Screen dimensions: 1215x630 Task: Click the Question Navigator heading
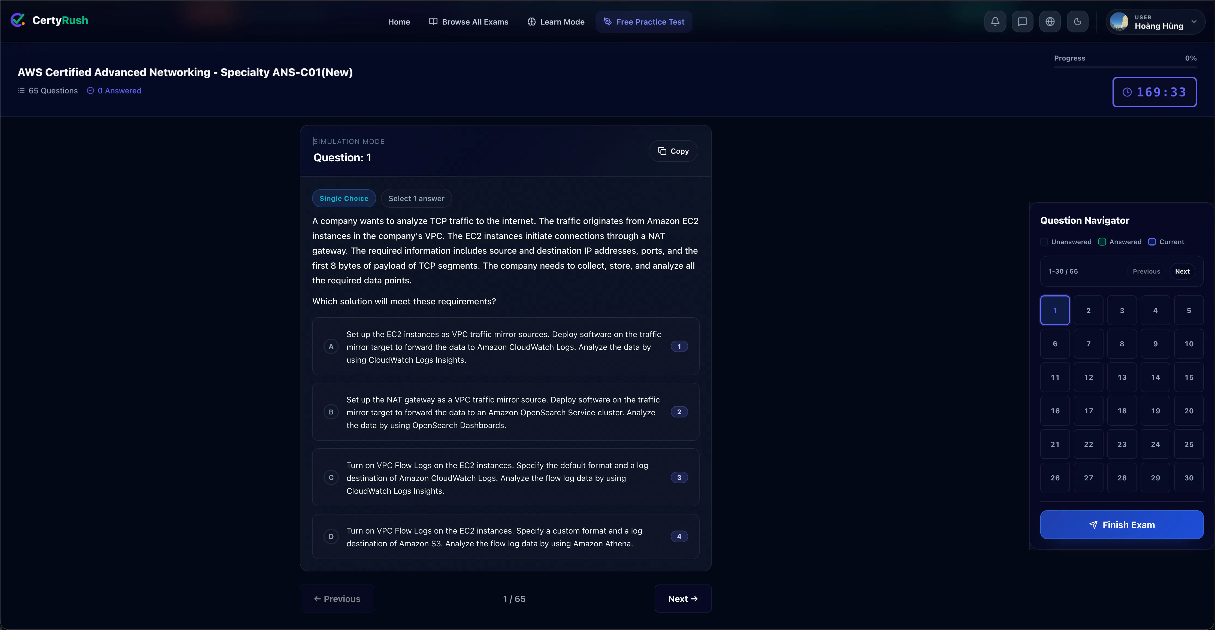tap(1085, 220)
